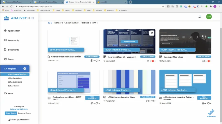Select eDNA Customers project
The height and width of the screenshot is (124, 222).
[x=15, y=82]
